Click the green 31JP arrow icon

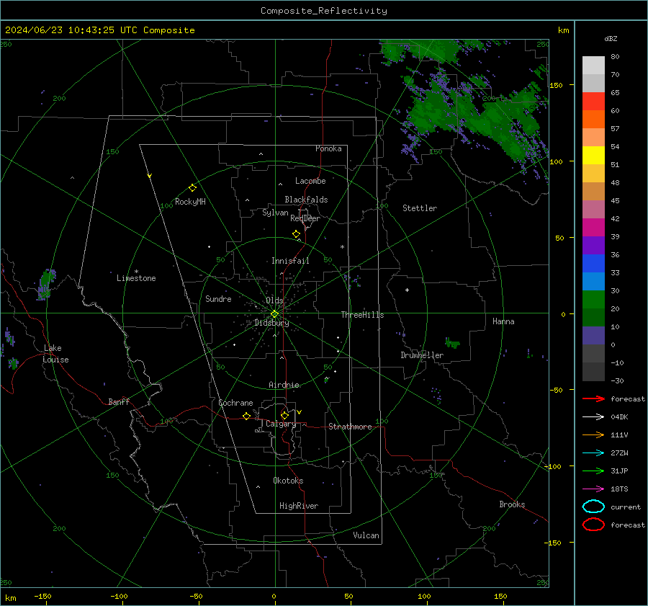pos(593,471)
